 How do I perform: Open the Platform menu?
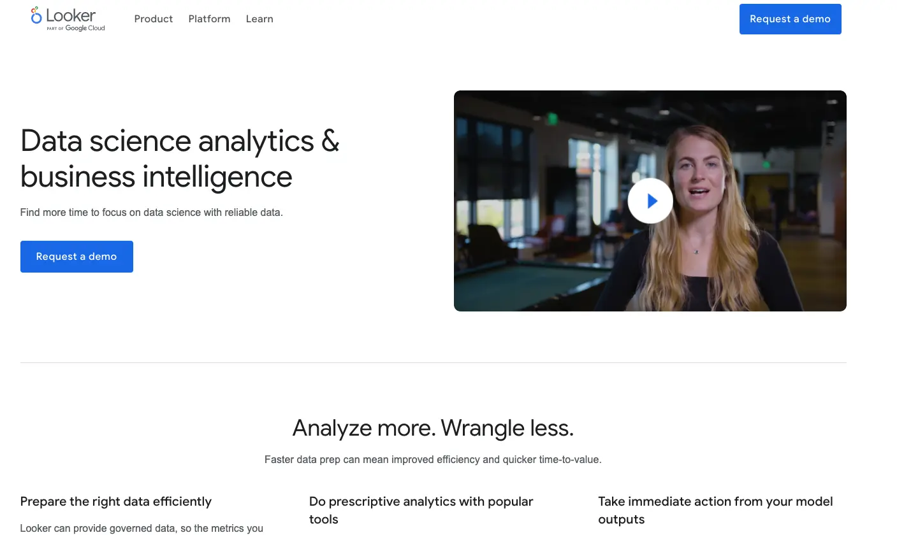point(209,19)
